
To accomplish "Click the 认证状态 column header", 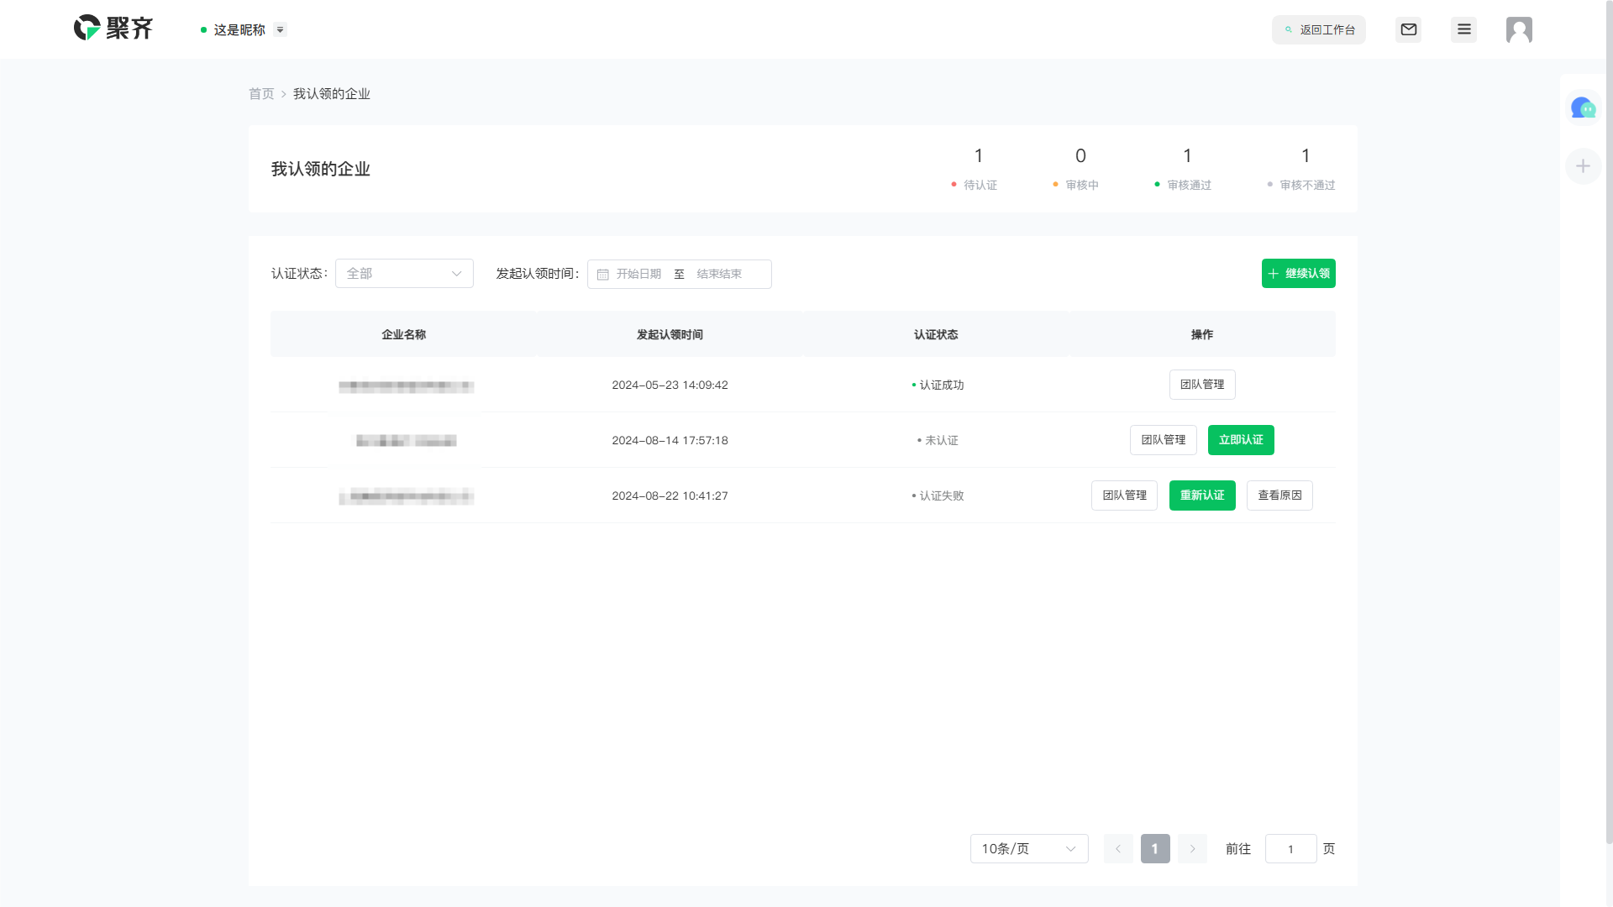I will pyautogui.click(x=936, y=334).
